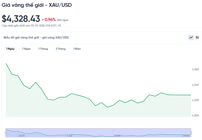This screenshot has height=140, width=202.
Task: Switch to line chart view
Action: point(191,37)
